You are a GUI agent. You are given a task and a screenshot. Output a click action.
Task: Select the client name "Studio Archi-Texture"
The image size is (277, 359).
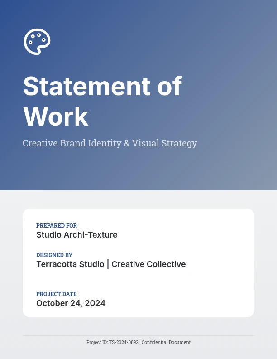(76, 235)
